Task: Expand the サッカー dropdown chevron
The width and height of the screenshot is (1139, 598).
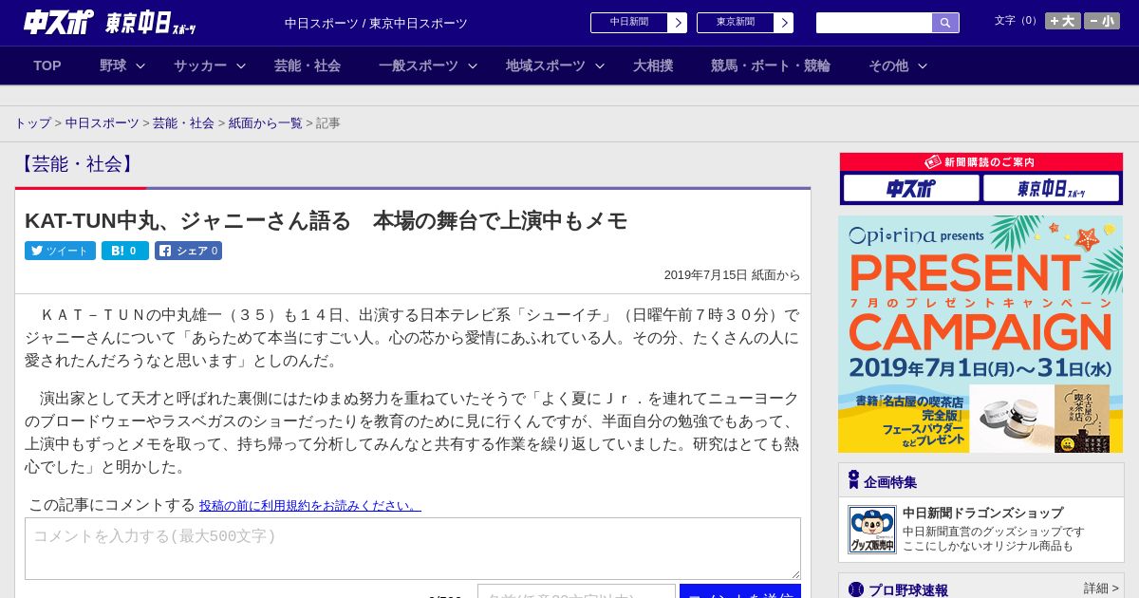Action: (241, 65)
